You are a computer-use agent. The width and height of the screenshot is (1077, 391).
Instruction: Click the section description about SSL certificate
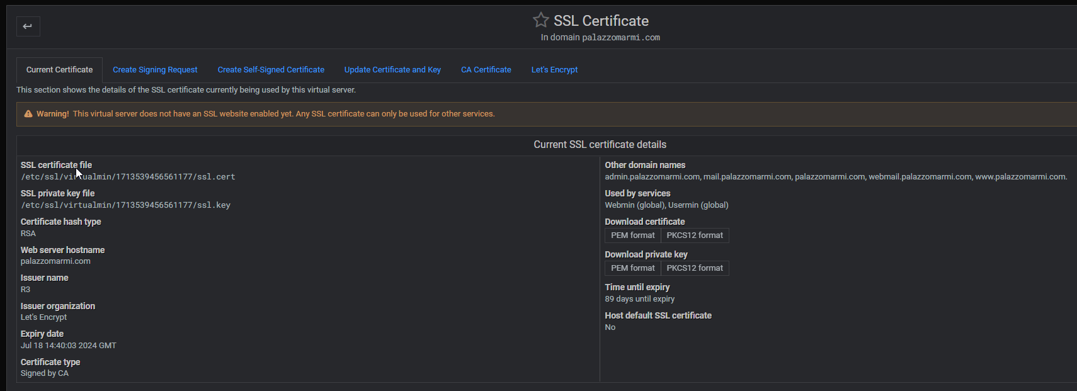pyautogui.click(x=186, y=90)
